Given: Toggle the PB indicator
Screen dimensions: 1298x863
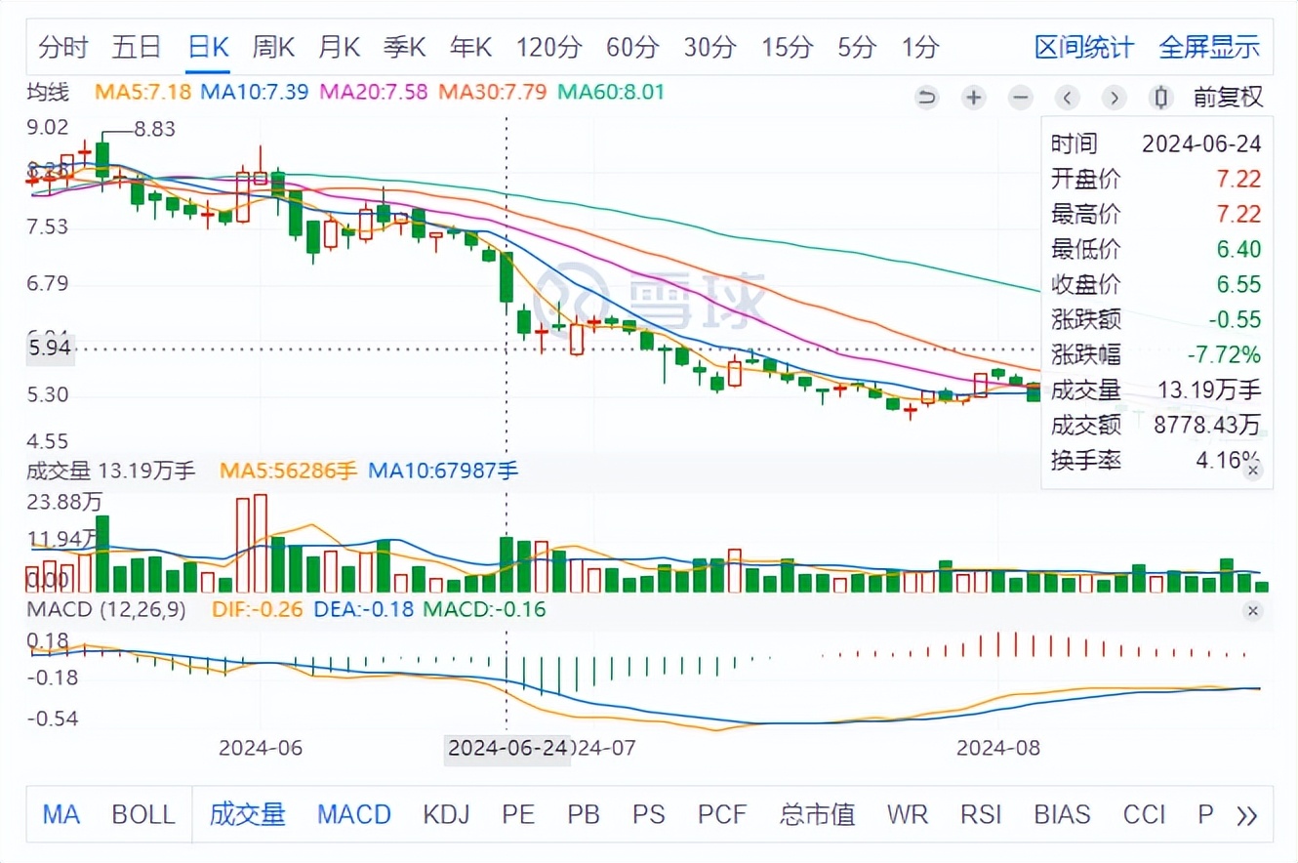Looking at the screenshot, I should [x=584, y=814].
